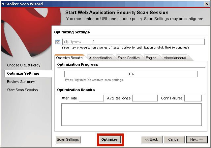211x148 pixels.
Task: Cancel the scan wizard
Action: click(x=174, y=139)
